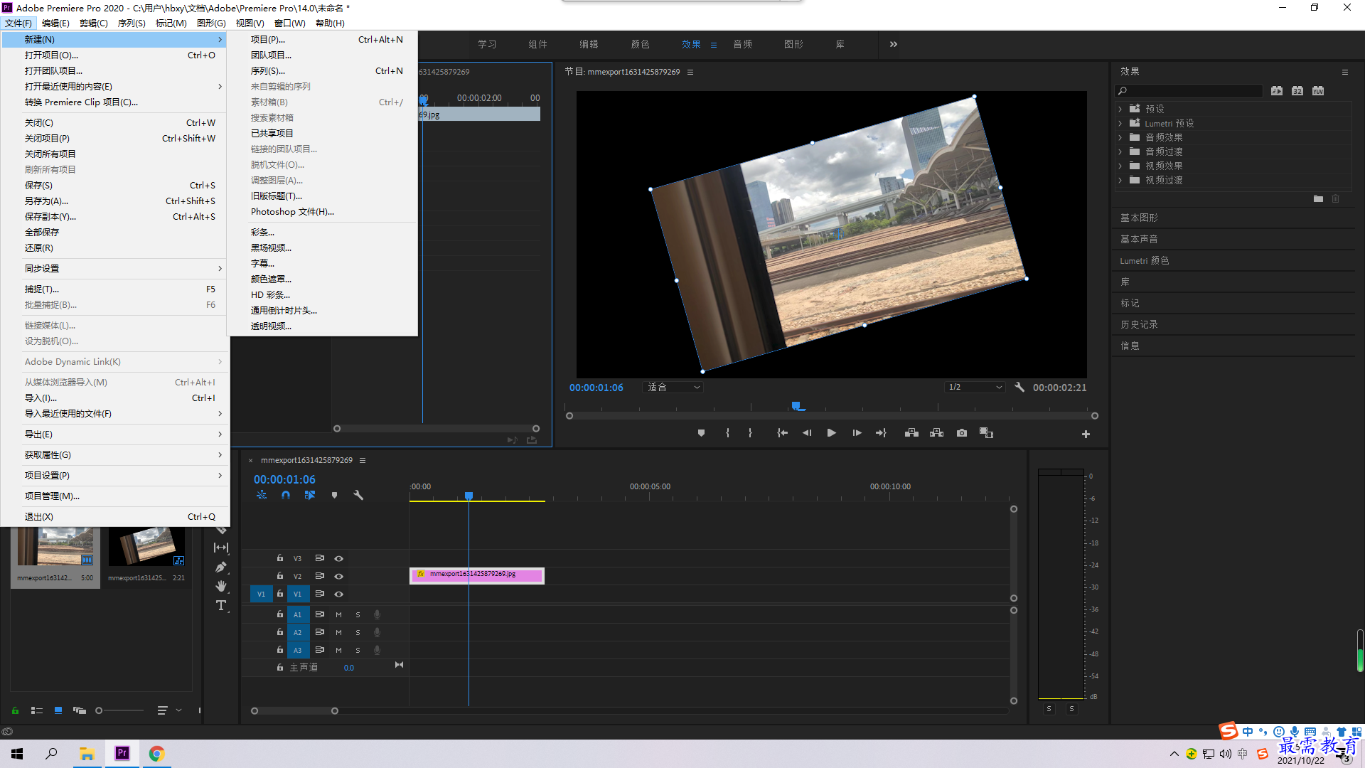The height and width of the screenshot is (768, 1365).
Task: Mark Out point in Program monitor
Action: click(x=750, y=433)
